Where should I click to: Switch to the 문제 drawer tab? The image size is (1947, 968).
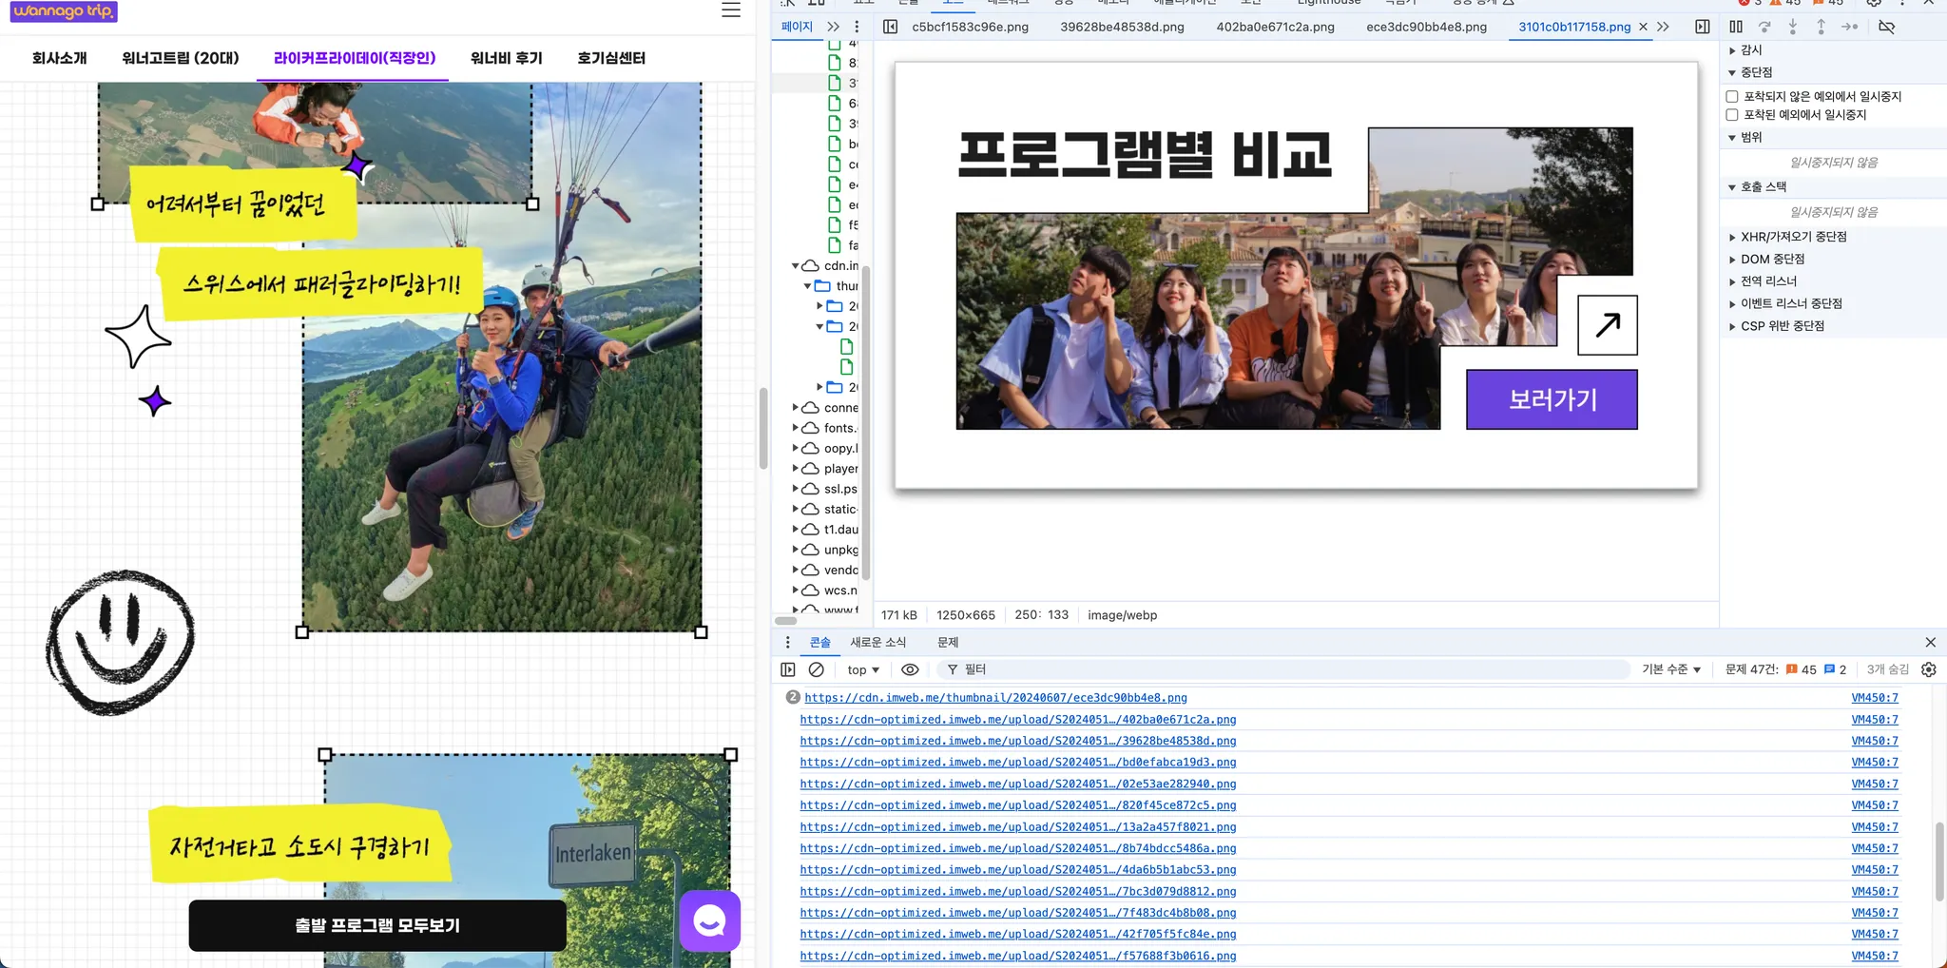pyautogui.click(x=948, y=642)
